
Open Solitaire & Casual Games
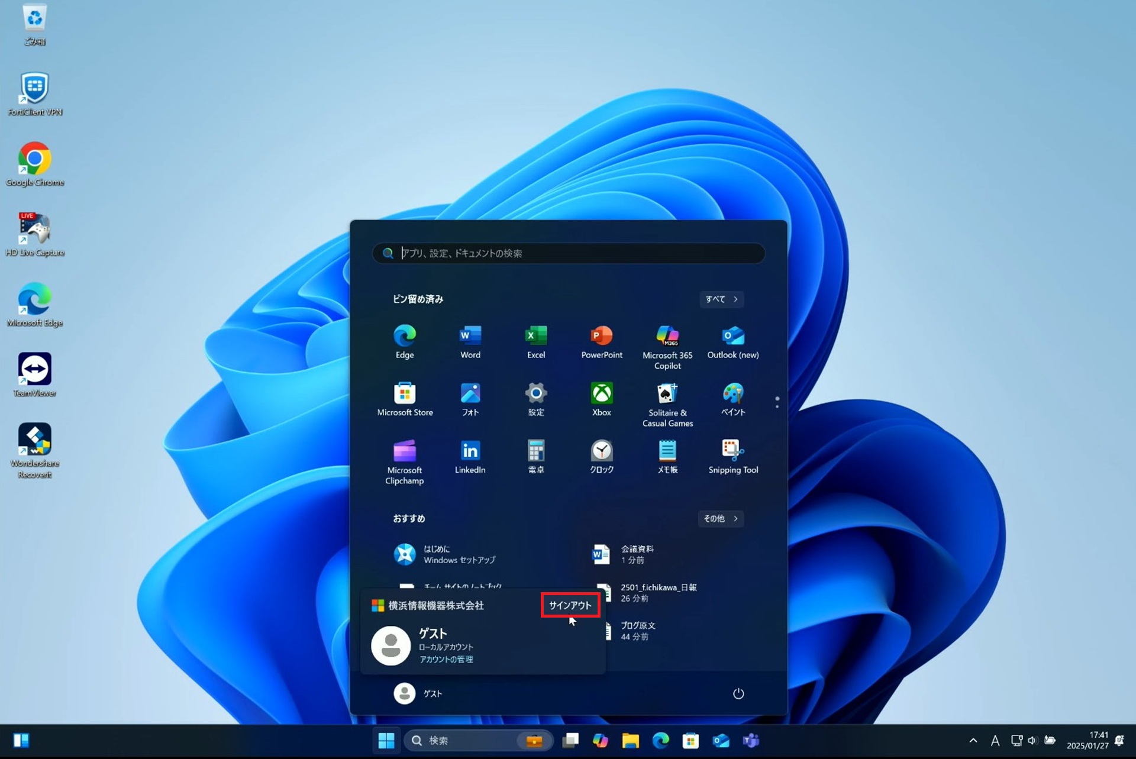click(x=667, y=405)
